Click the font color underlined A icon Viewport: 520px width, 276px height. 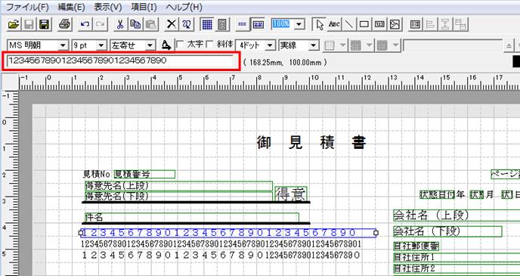coord(166,45)
